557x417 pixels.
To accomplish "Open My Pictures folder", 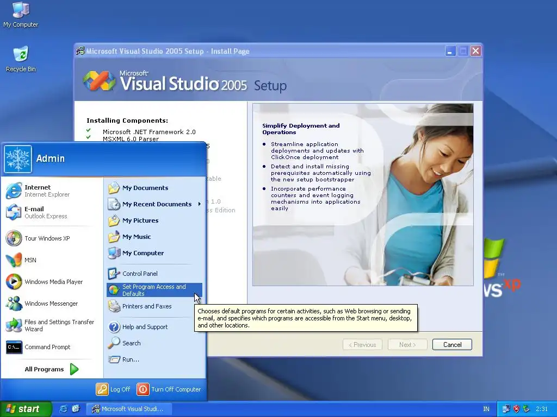I will 154,220.
